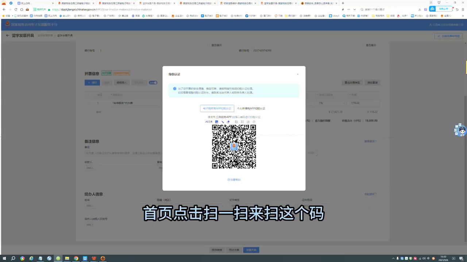The image size is (467, 262).
Task: Click the back arrow beside 蓝字发票开具 title
Action: [x=7, y=35]
